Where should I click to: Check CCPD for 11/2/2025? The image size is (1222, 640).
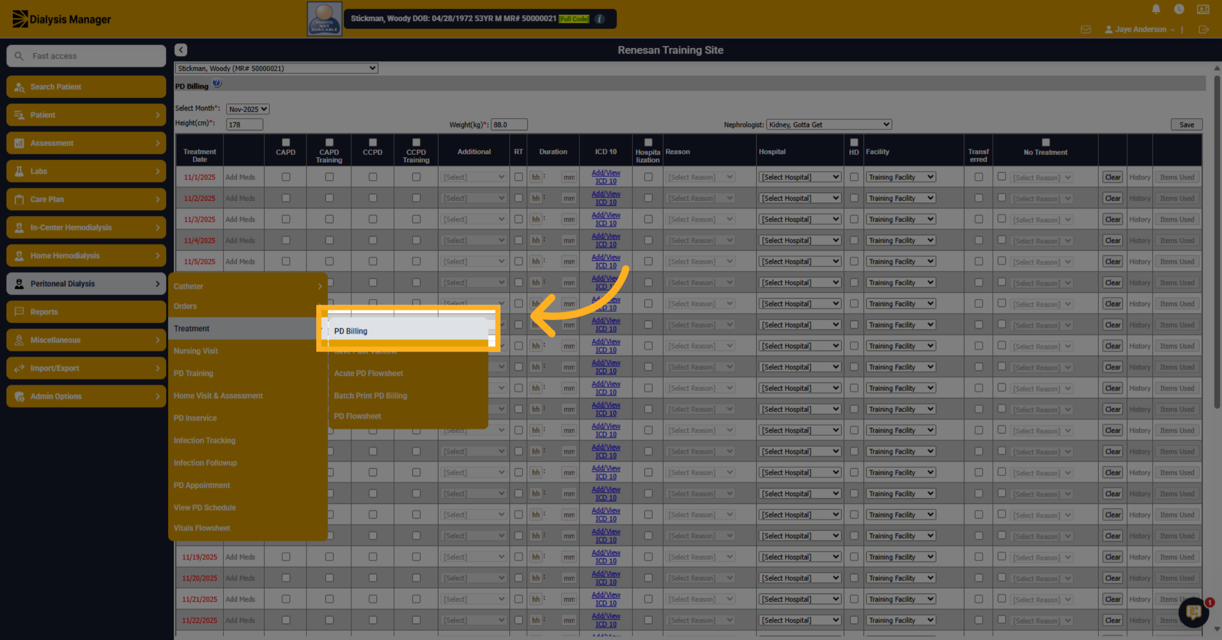point(373,198)
